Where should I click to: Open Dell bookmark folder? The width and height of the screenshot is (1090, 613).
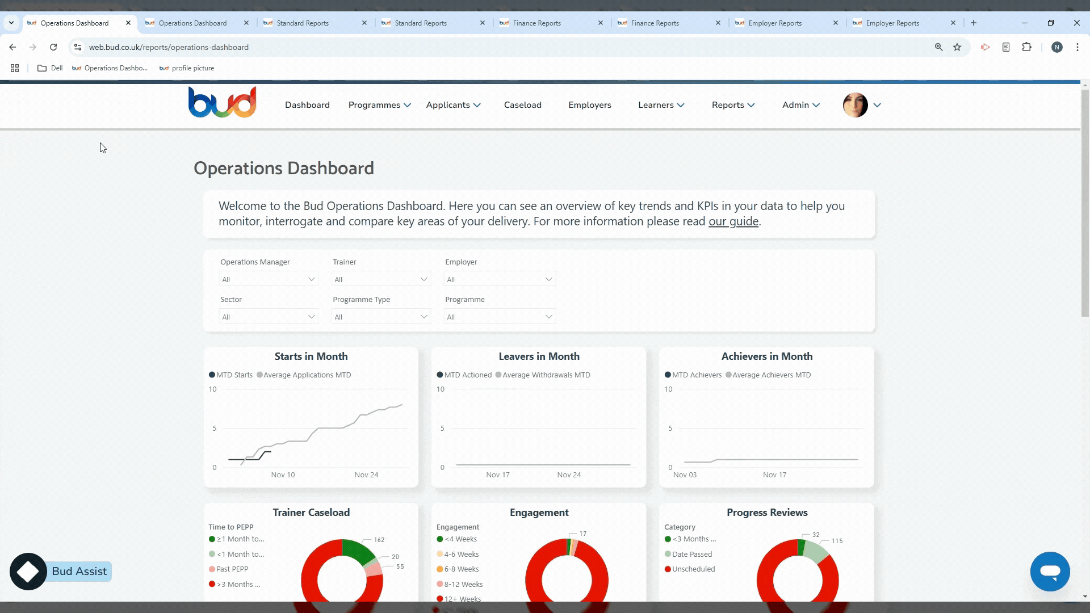[50, 68]
